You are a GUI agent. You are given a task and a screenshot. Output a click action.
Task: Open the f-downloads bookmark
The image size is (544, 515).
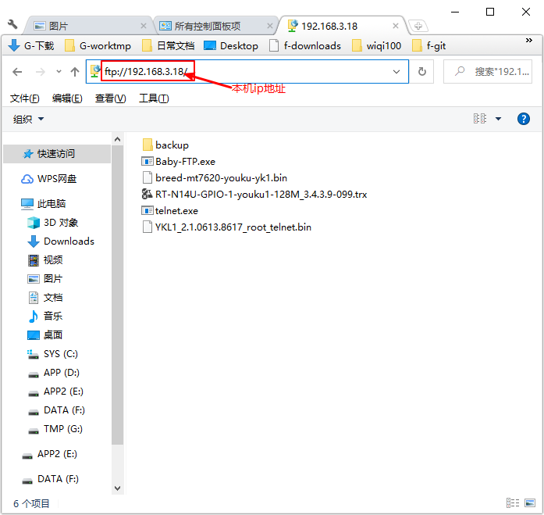(x=305, y=45)
